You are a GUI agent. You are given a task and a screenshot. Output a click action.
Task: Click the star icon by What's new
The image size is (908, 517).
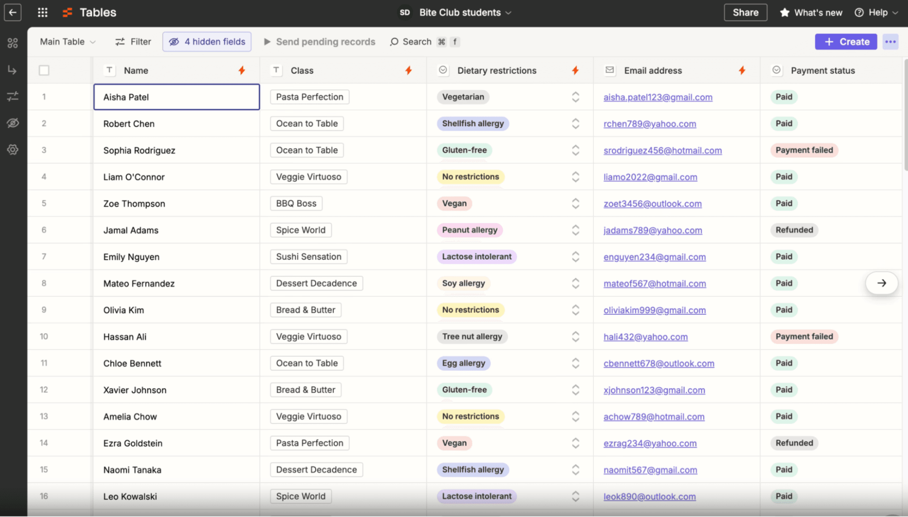pos(784,13)
